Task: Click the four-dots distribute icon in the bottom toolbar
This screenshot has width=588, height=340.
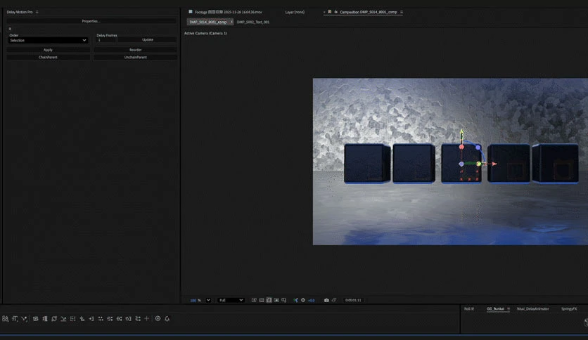Action: [x=101, y=319]
